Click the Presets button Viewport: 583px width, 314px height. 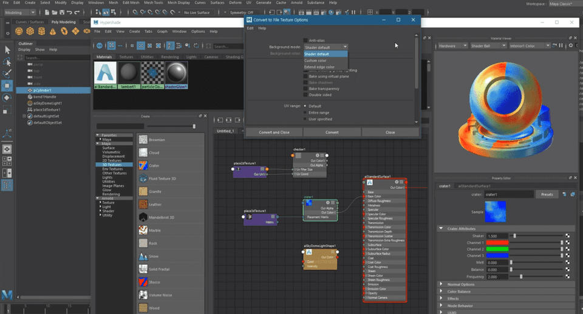[547, 194]
